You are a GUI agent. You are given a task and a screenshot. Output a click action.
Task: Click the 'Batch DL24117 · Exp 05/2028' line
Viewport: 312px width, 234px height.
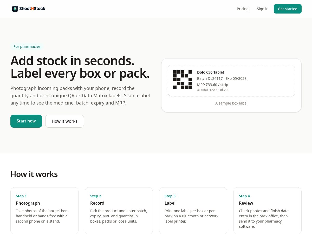tap(222, 79)
